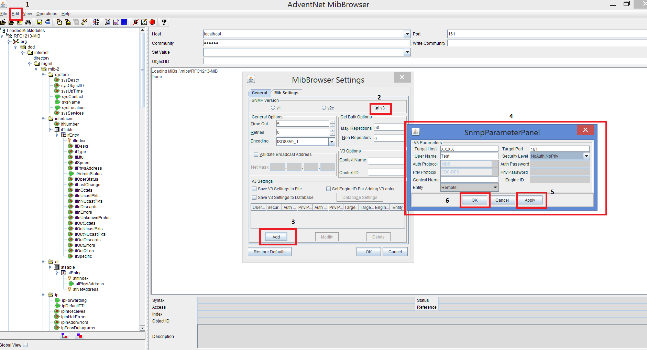Image resolution: width=647 pixels, height=350 pixels.
Task: Select the v2c SNMP version radio button
Action: pos(324,108)
